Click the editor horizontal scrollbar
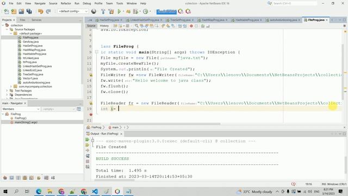The image size is (348, 196). click(165, 124)
